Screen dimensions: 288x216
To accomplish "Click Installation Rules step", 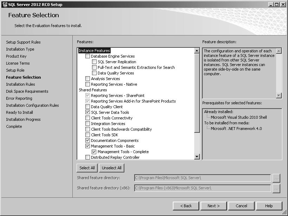I will (20, 84).
